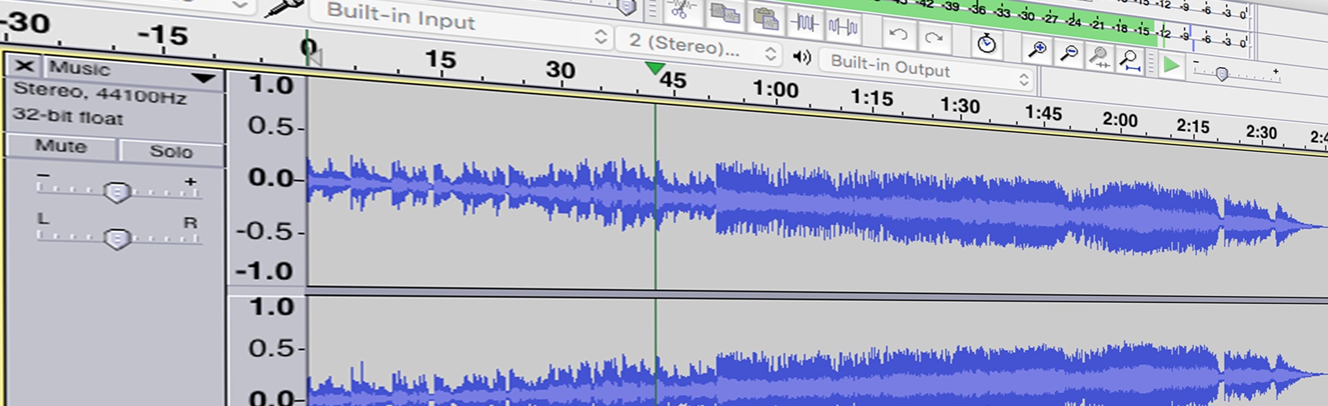The height and width of the screenshot is (406, 1328).
Task: Click the -1.0 value on left channel scale
Action: pos(265,270)
